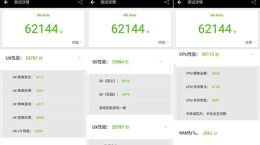Tap M6 Note device name in right screen

point(217,15)
